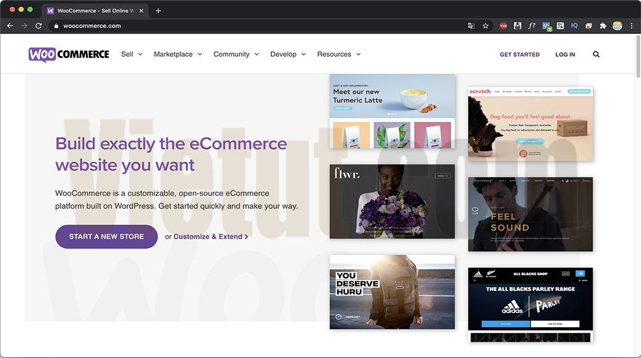The height and width of the screenshot is (358, 641).
Task: Open the Develop navigation menu
Action: pyautogui.click(x=288, y=54)
